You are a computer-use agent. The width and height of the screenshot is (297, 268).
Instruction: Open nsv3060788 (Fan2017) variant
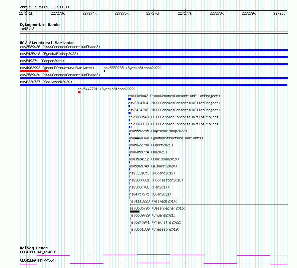(149, 187)
